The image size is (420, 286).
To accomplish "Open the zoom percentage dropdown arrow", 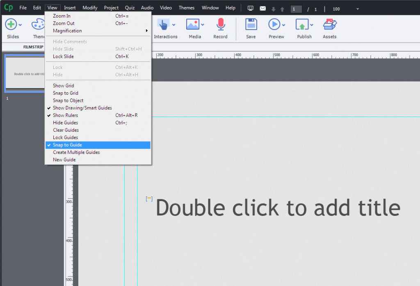I will (357, 9).
